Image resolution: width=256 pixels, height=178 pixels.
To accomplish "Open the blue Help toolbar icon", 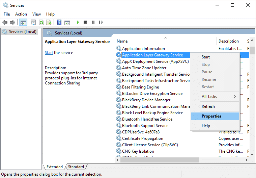I will [x=59, y=22].
